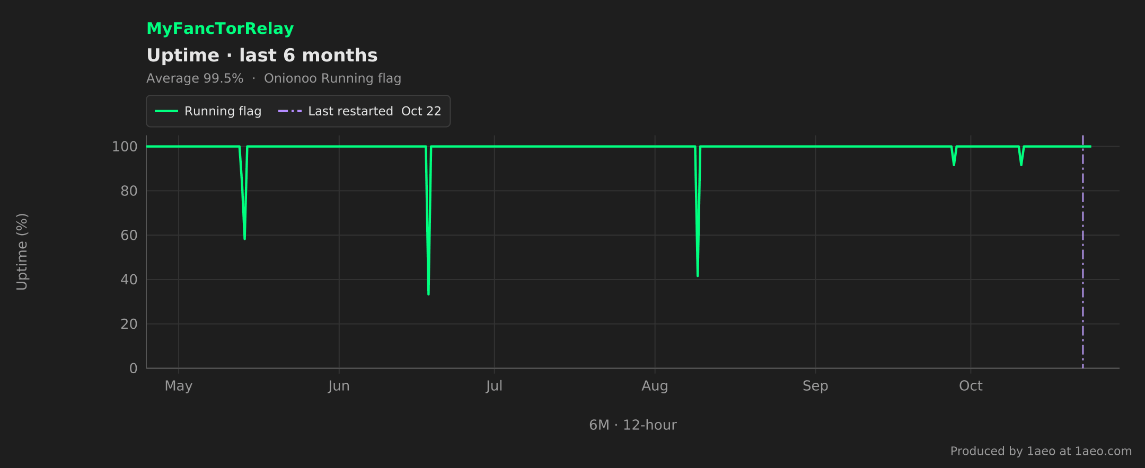Click the 'Aug' x-axis label

[x=655, y=386]
